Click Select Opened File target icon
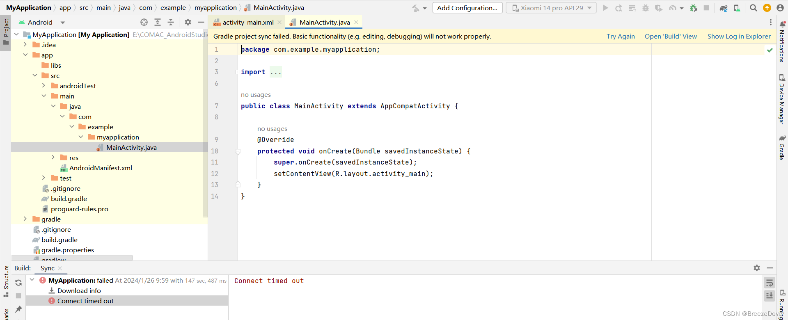 (144, 22)
